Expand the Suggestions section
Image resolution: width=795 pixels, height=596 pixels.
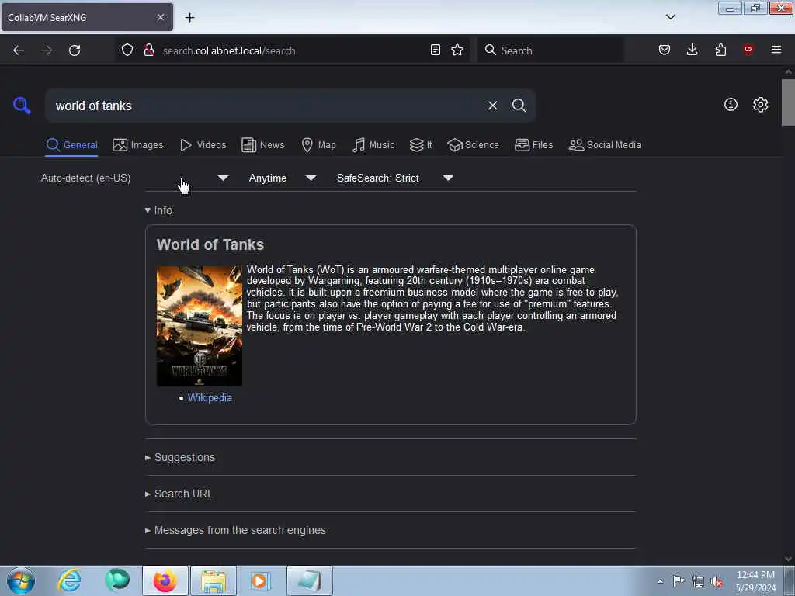pos(180,457)
